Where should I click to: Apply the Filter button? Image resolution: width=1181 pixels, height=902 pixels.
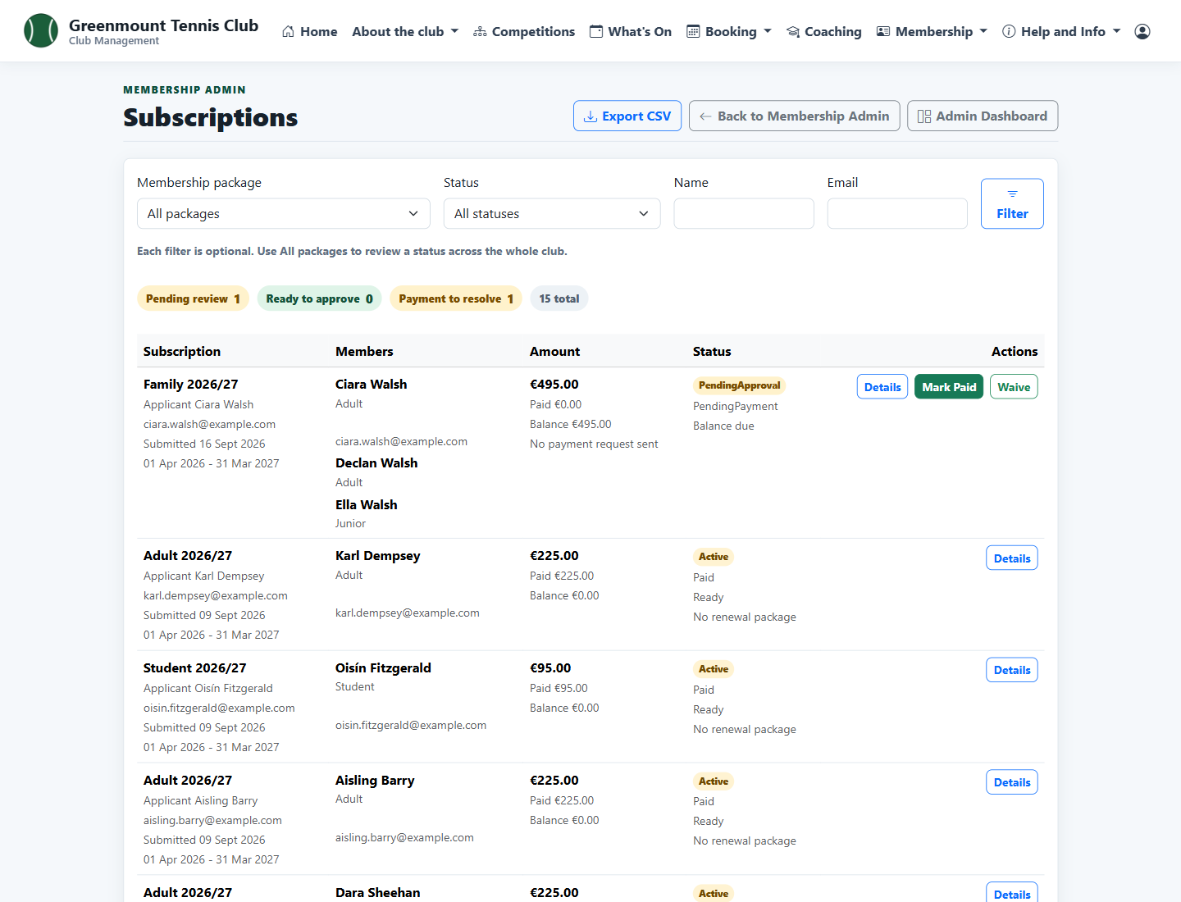[1012, 203]
